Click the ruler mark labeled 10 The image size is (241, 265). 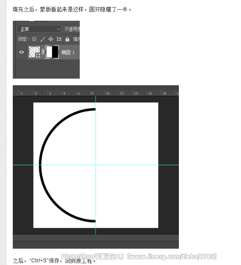pyautogui.click(x=108, y=93)
